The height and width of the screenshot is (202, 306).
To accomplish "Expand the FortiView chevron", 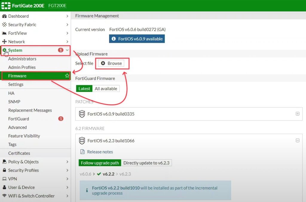I will (x=67, y=33).
